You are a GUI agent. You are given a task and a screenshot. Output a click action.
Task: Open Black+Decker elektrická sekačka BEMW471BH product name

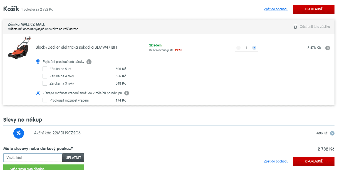coord(76,47)
